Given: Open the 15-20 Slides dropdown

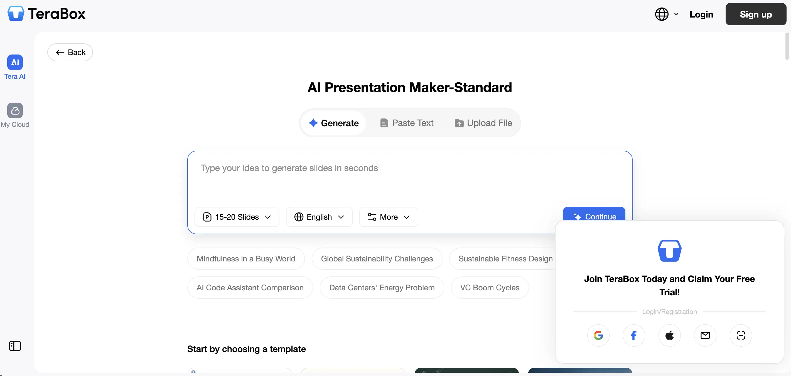Looking at the screenshot, I should (x=237, y=217).
